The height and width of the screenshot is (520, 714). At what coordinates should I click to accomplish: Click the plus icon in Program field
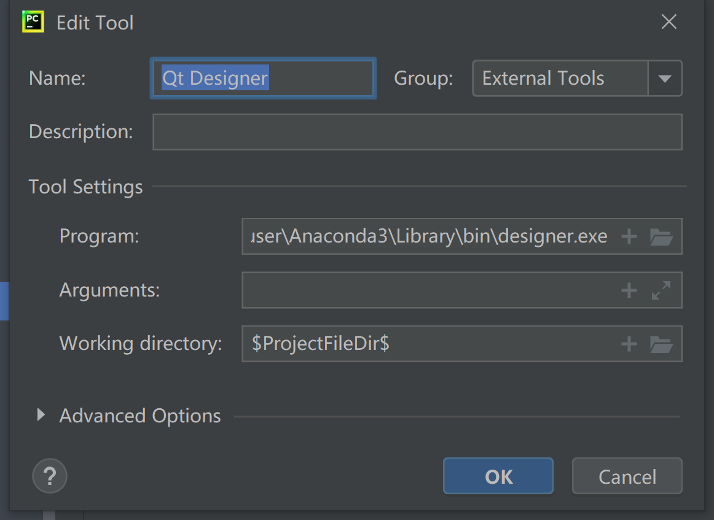[629, 236]
